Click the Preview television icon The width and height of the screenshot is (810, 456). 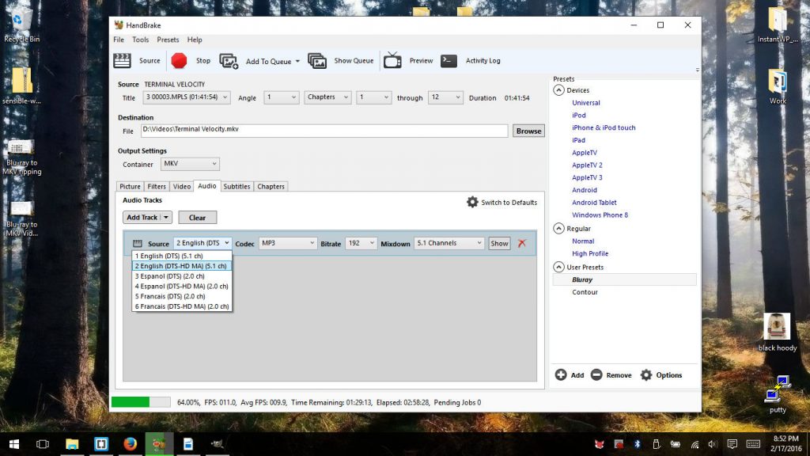coord(392,60)
